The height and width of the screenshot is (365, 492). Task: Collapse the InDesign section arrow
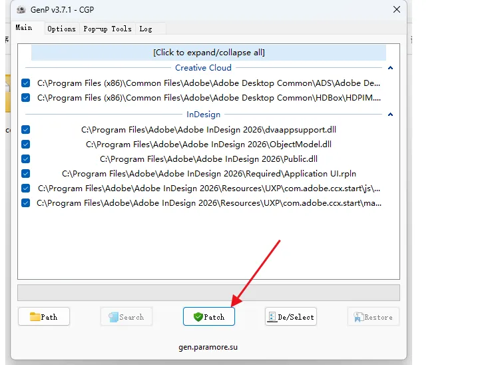point(390,115)
